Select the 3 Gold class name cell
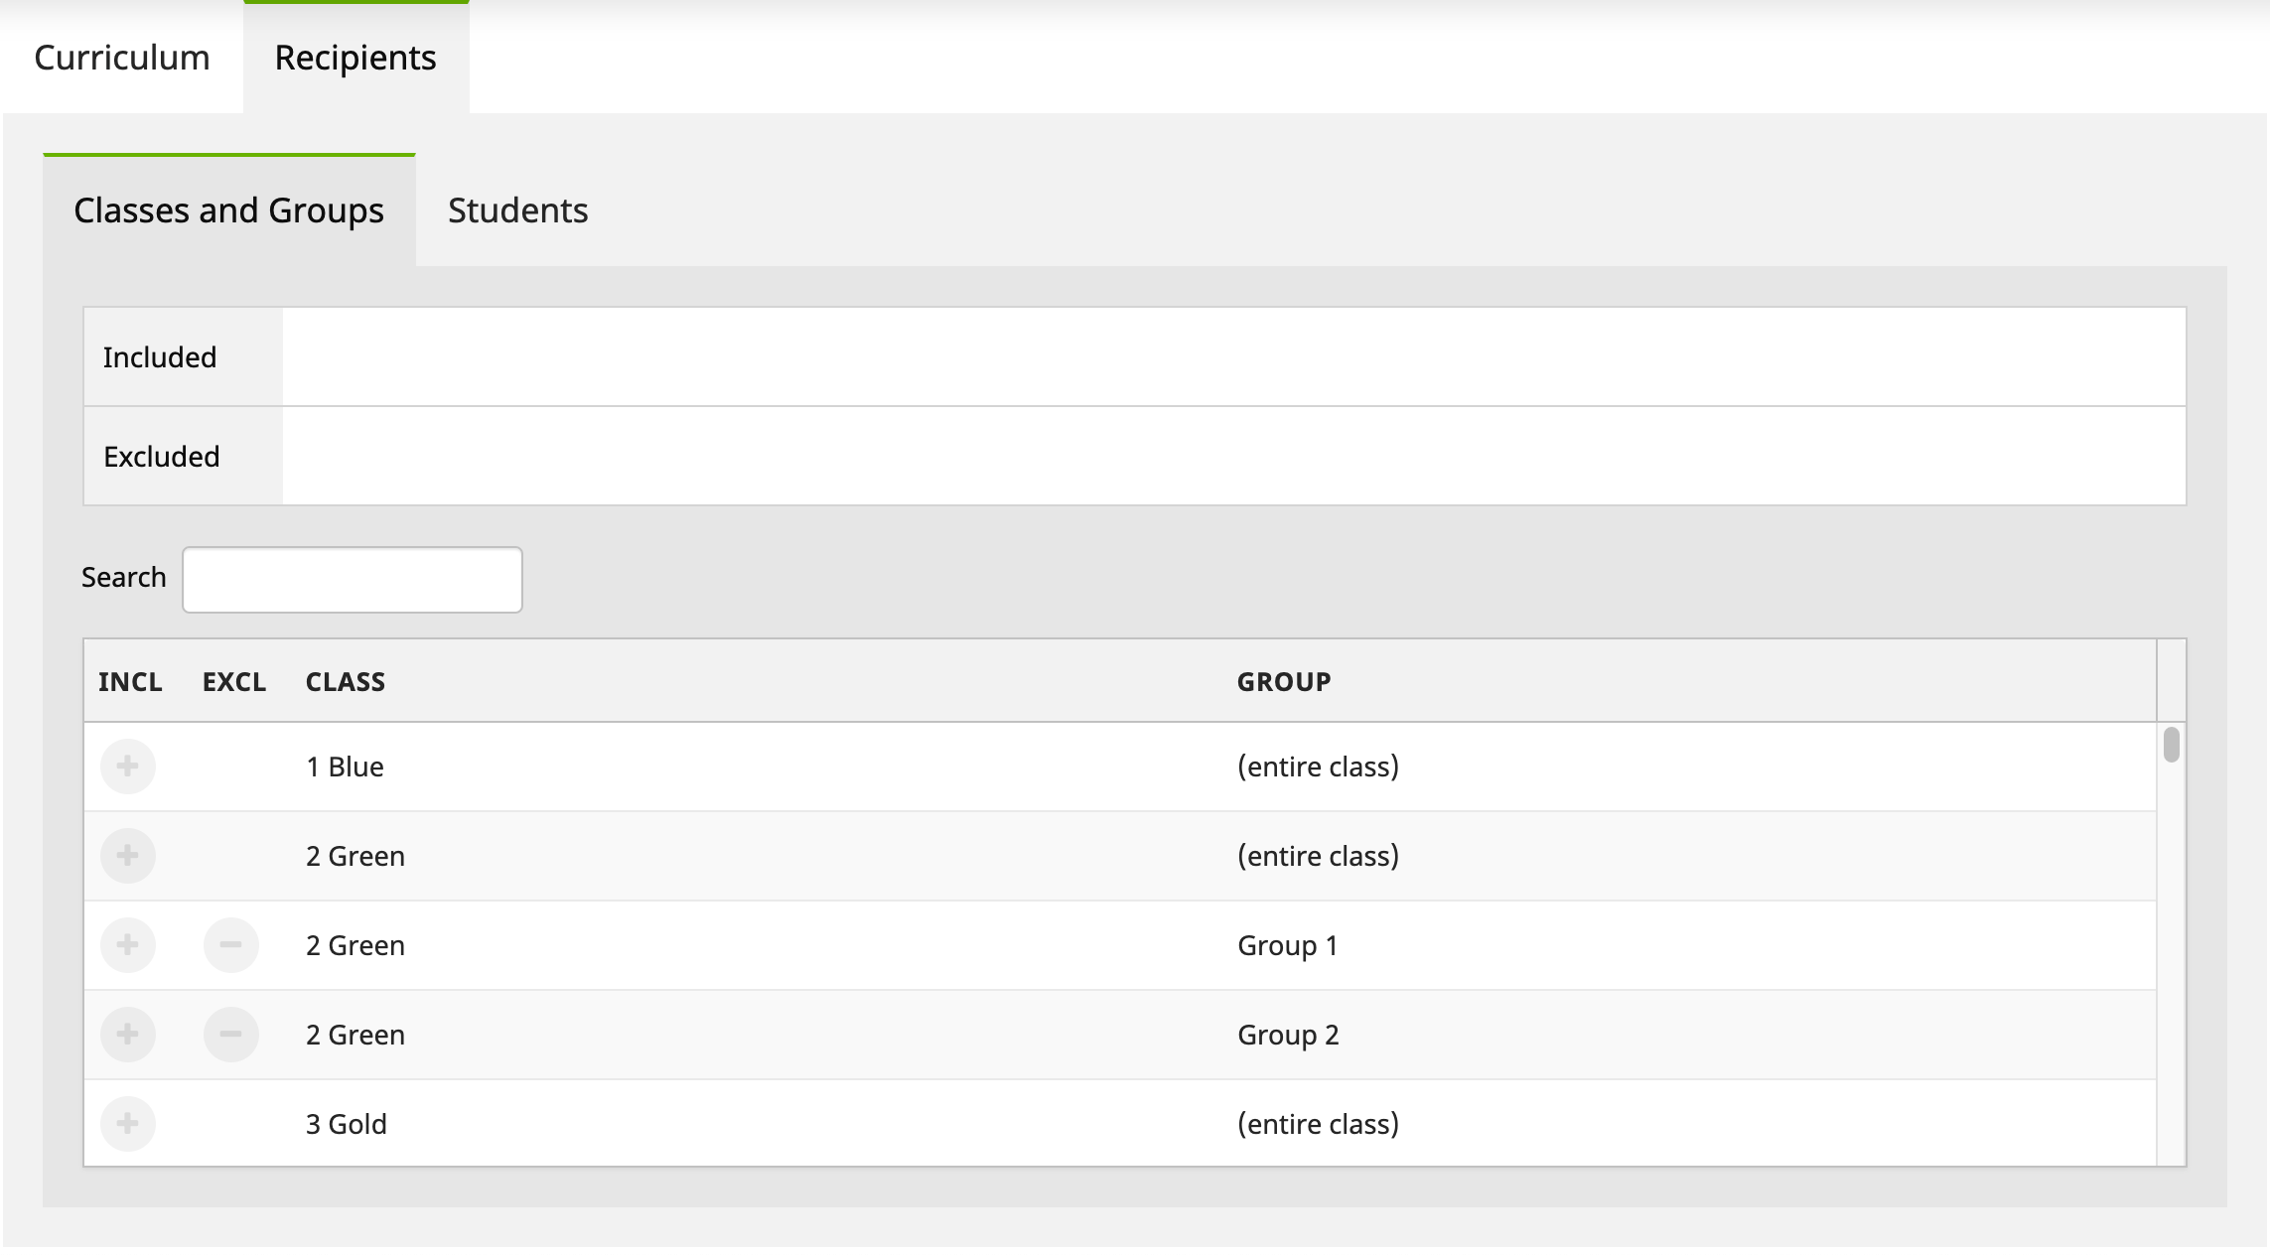The height and width of the screenshot is (1255, 2270). 347,1124
